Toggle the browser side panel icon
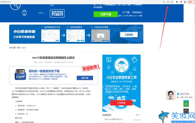This screenshot has width=195, height=123. 181,2
